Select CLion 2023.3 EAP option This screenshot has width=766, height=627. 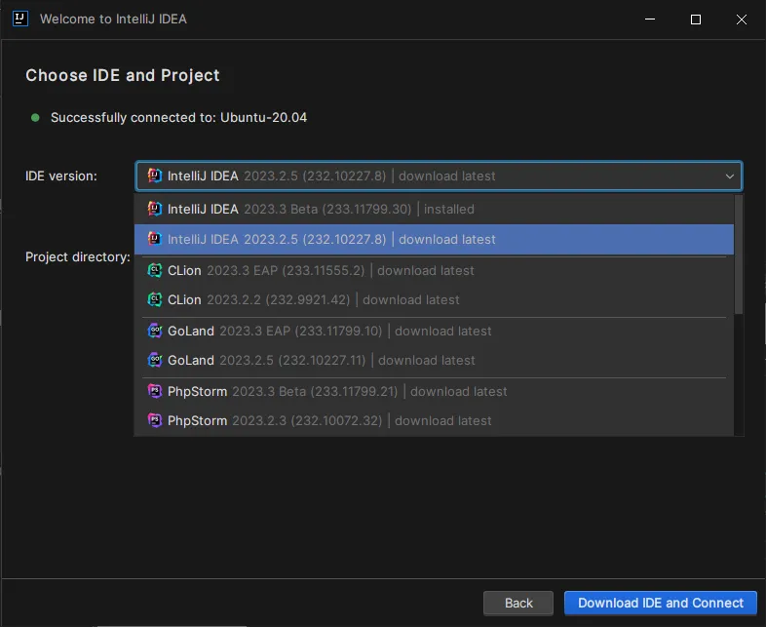point(434,270)
